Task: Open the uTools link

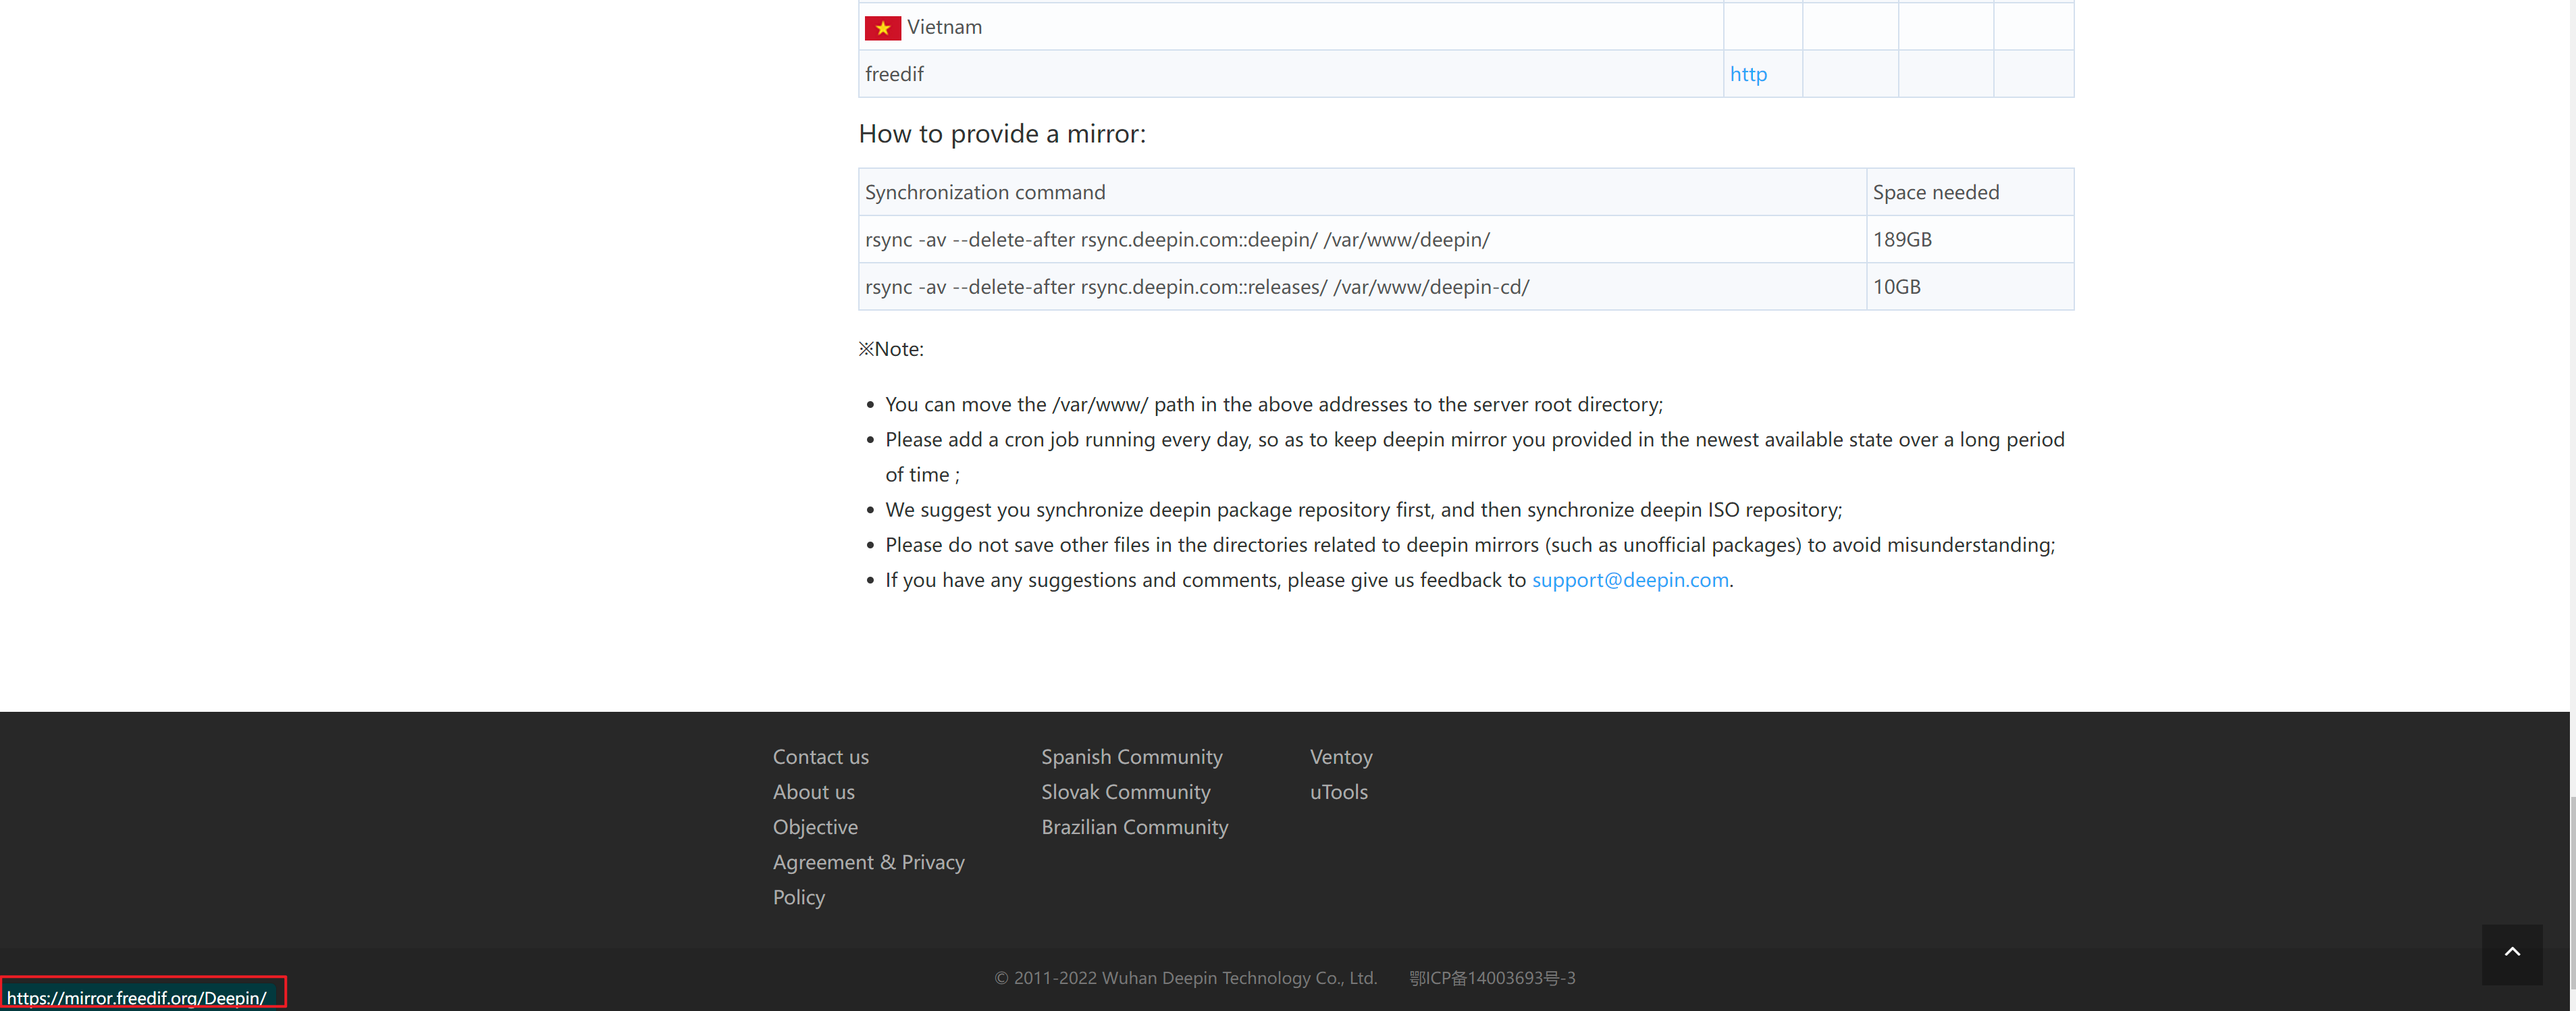Action: pos(1338,792)
